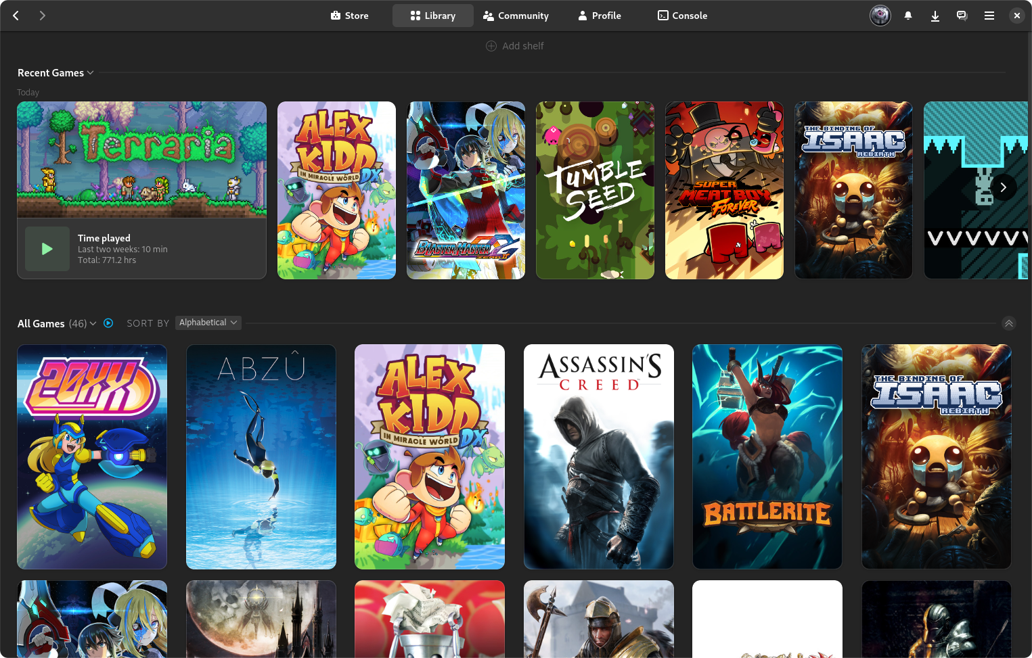Open friends chat icon
This screenshot has width=1032, height=658.
click(x=962, y=16)
